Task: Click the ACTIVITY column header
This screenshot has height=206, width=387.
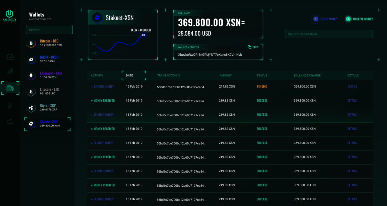Action: tap(97, 75)
